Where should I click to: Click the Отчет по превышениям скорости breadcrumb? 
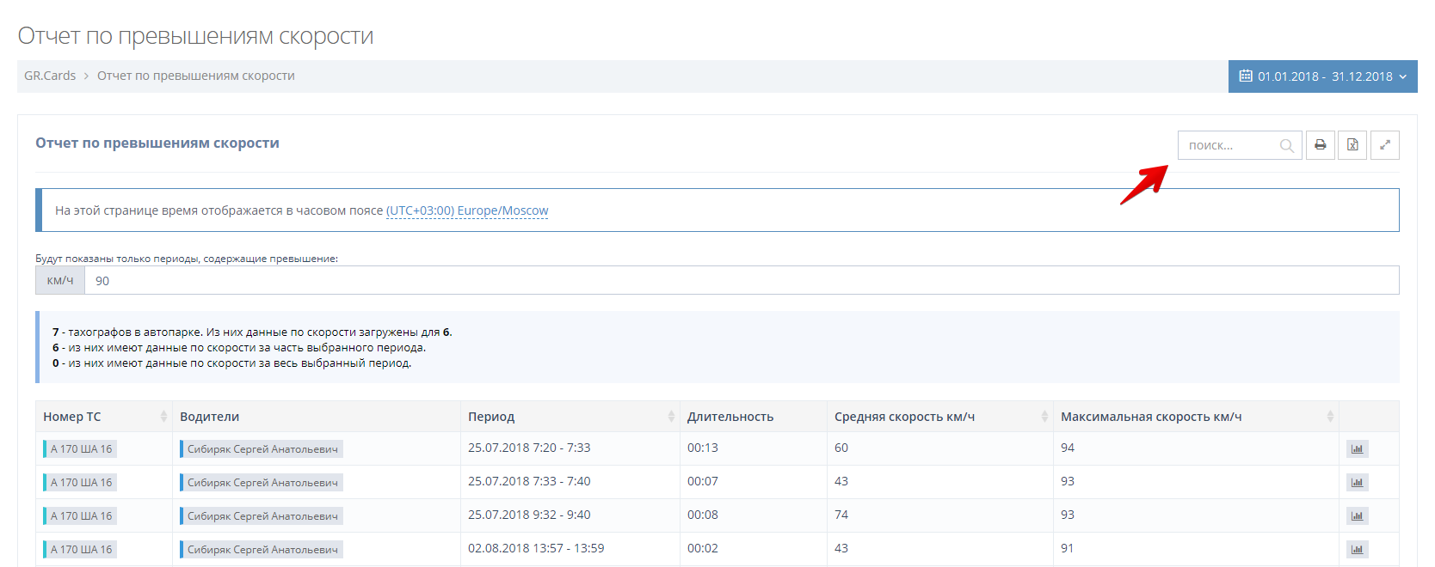pos(195,76)
